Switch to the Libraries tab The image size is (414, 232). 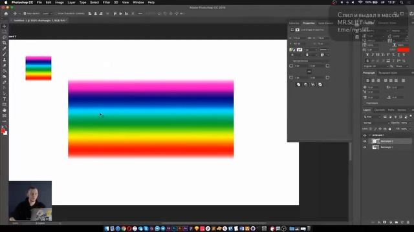(x=294, y=23)
